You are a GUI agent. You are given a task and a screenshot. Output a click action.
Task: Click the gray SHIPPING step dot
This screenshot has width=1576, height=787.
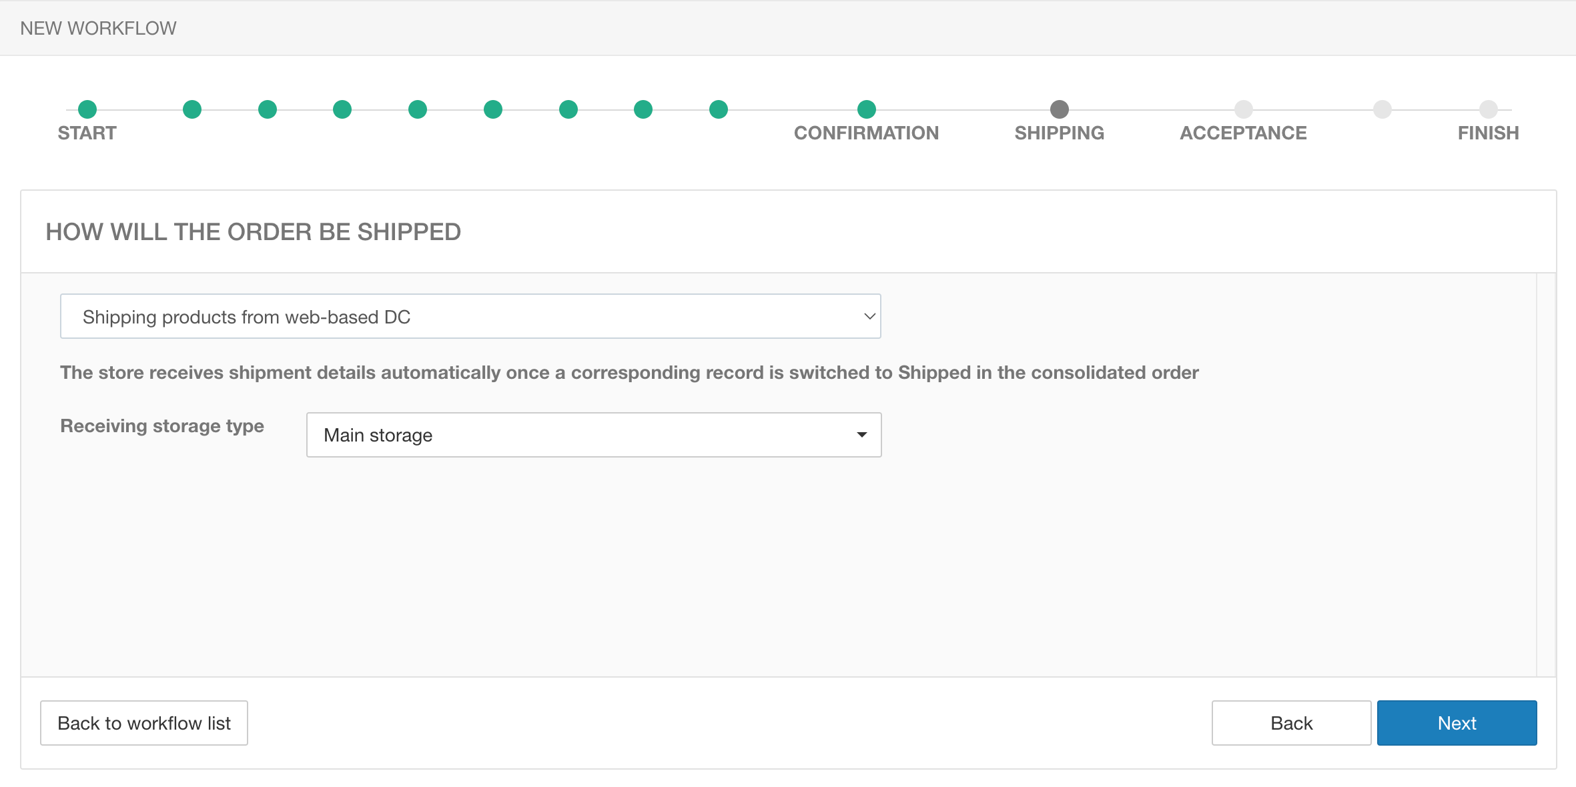1059,109
